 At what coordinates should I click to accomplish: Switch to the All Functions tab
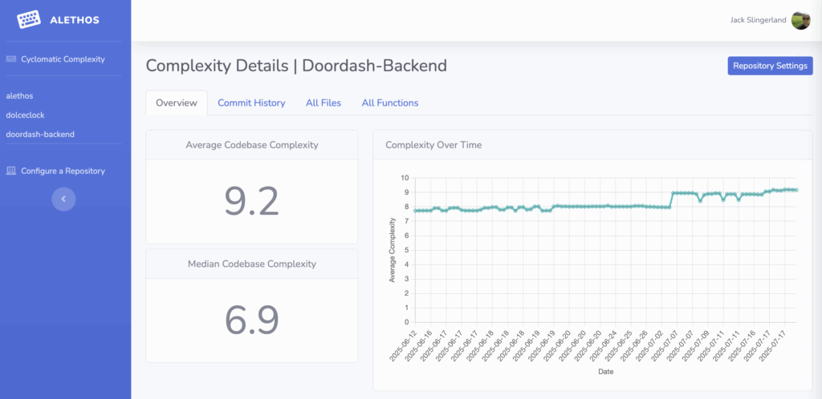(x=390, y=103)
